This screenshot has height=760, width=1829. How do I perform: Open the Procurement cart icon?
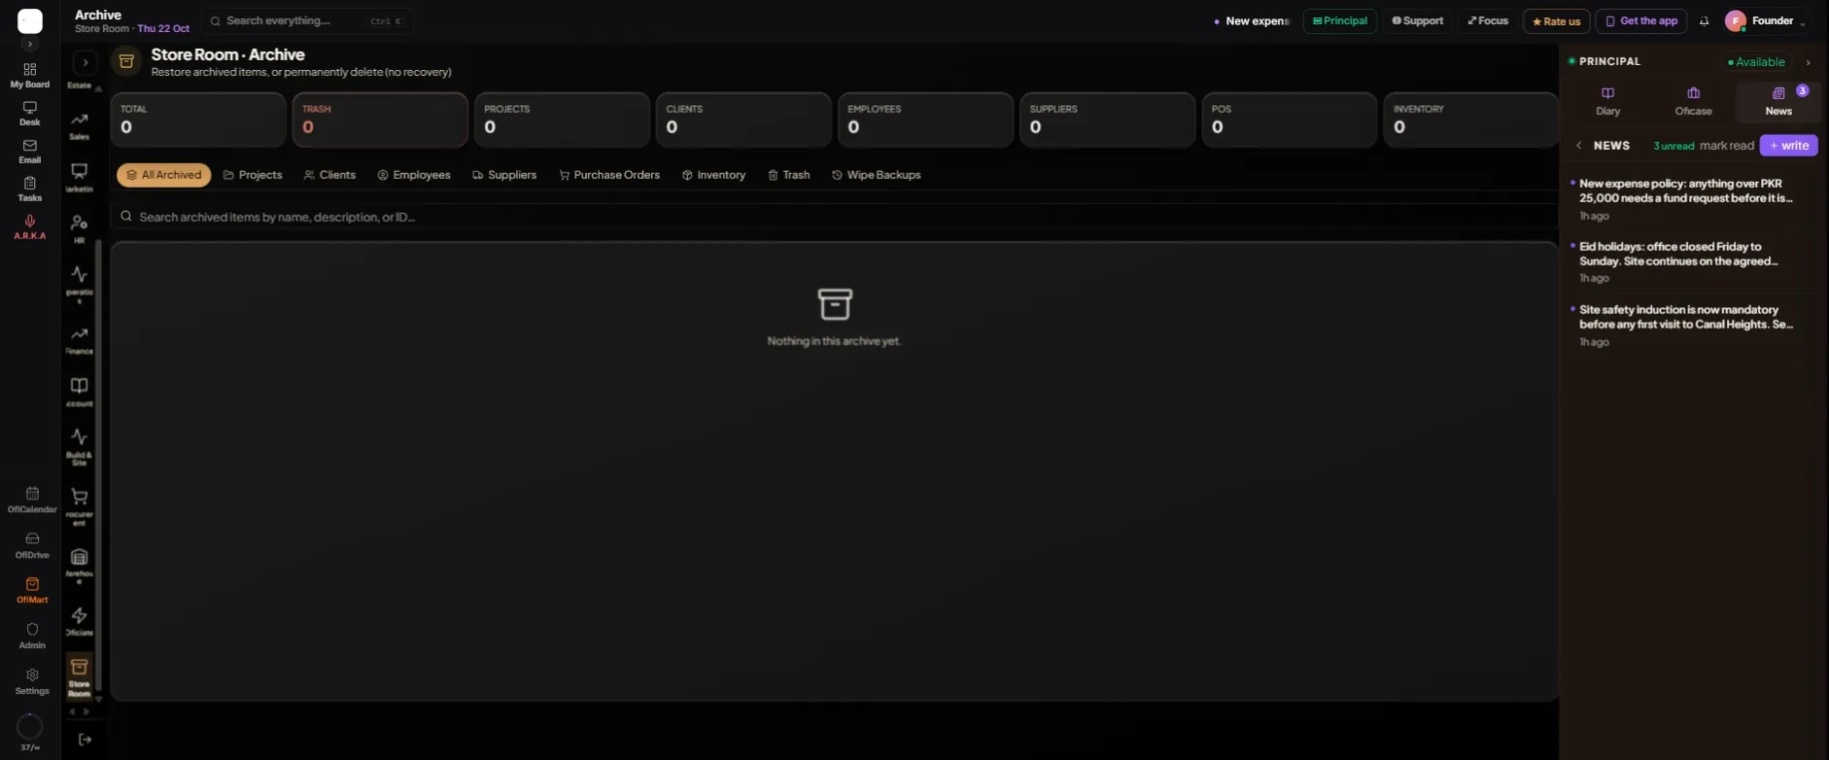tap(80, 506)
